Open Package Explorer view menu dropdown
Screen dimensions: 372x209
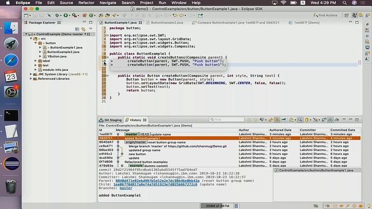[x=91, y=29]
